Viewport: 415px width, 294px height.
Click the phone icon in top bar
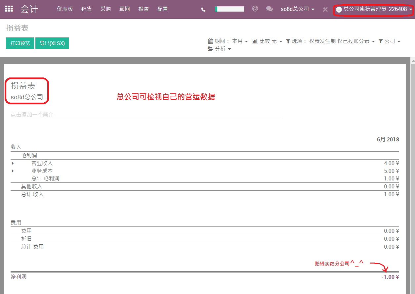(203, 9)
